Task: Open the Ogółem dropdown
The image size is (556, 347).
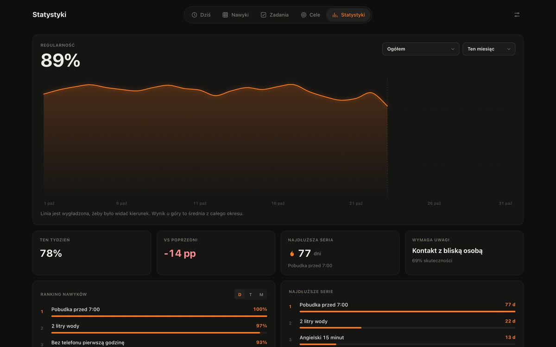Action: coord(421,49)
